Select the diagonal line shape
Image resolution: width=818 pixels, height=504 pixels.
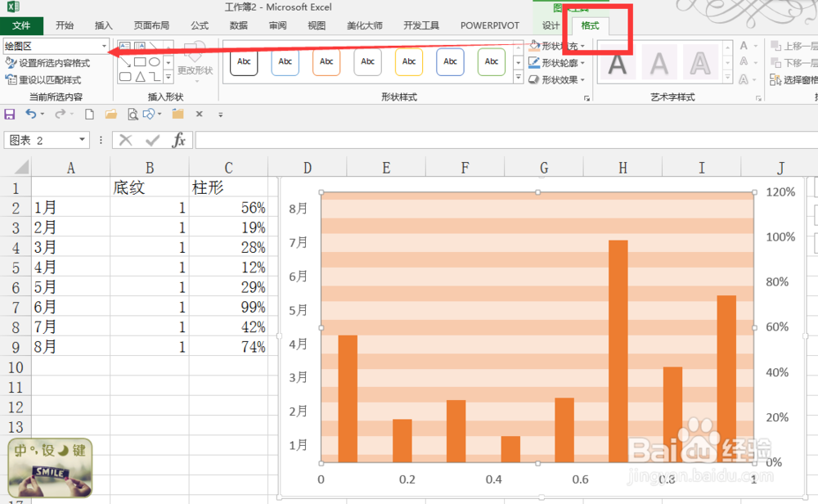(154, 47)
